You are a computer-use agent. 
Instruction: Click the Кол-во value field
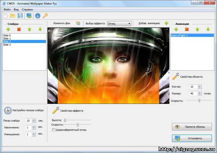pos(193,87)
